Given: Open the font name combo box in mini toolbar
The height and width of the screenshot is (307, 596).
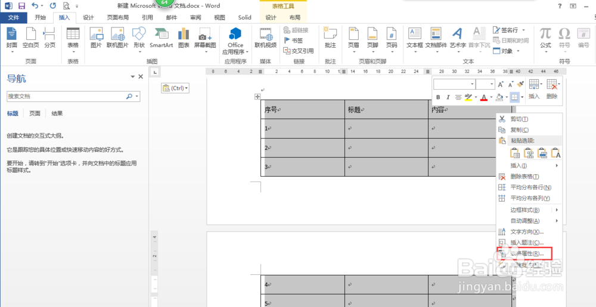Looking at the screenshot, I should [455, 84].
